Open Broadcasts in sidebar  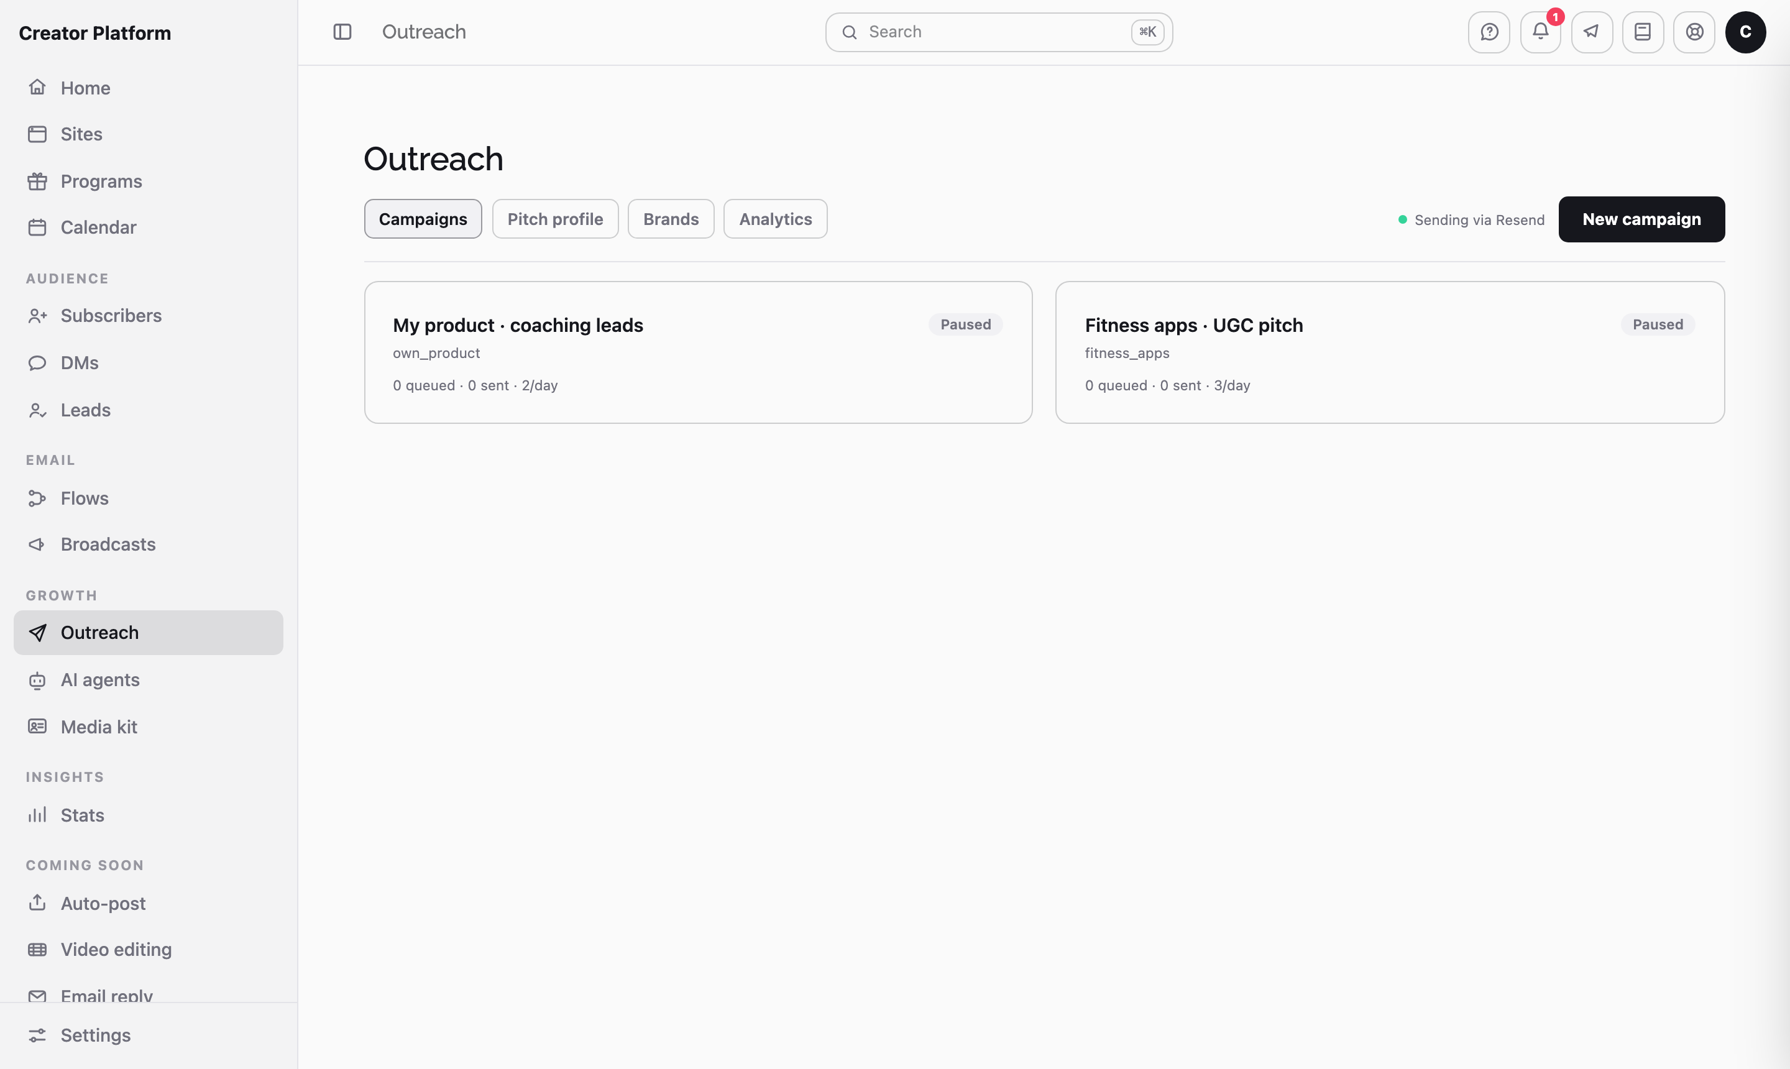(149, 544)
